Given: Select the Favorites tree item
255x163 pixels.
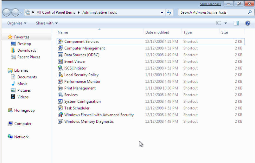Looking at the screenshot, I should [27, 37].
